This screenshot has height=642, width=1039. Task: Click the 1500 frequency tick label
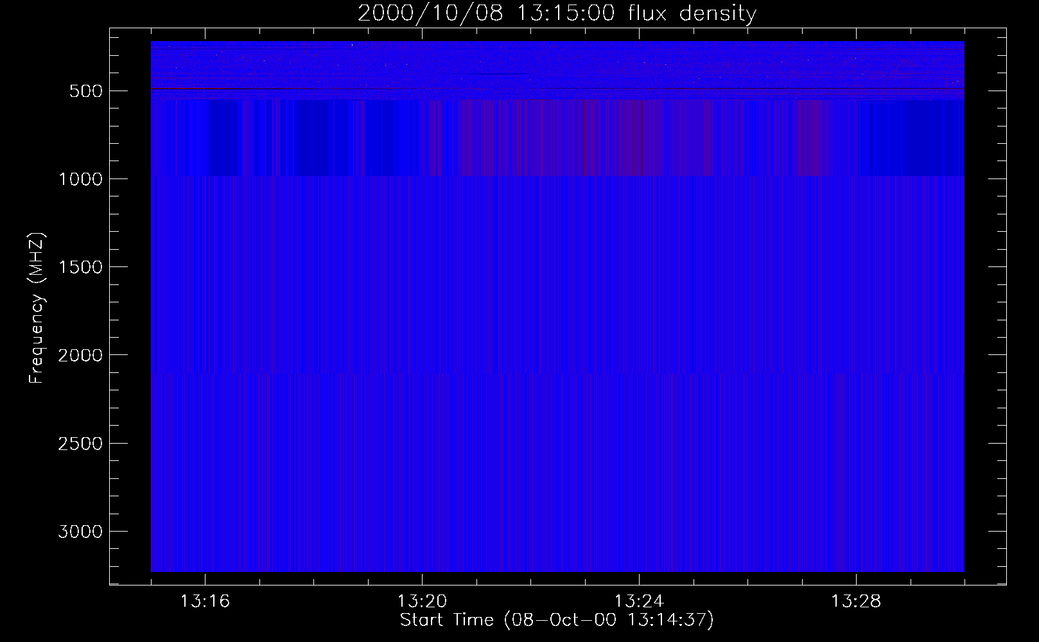(80, 267)
